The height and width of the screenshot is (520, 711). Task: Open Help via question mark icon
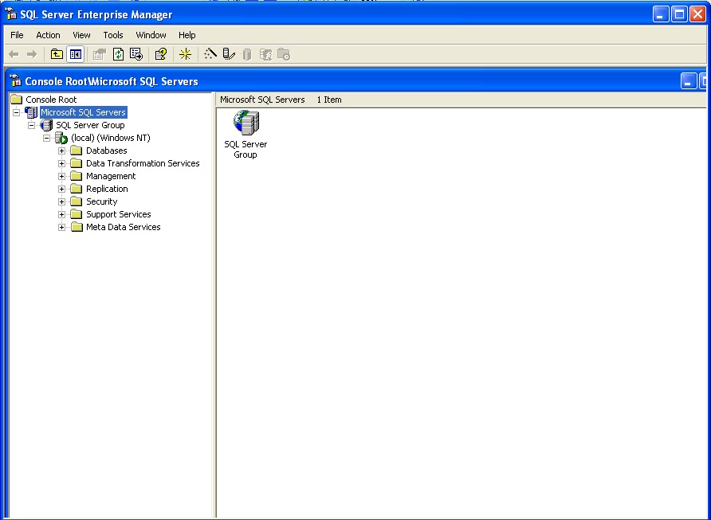161,54
